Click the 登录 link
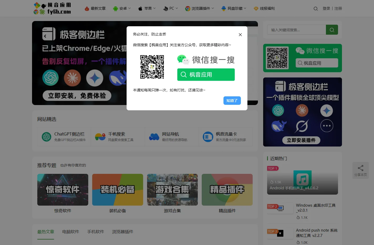374x245 pixels. (x=326, y=8)
